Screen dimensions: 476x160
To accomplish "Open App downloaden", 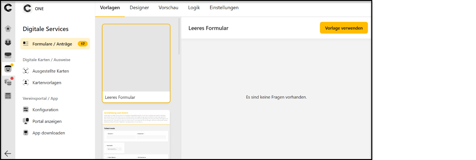I will (49, 133).
